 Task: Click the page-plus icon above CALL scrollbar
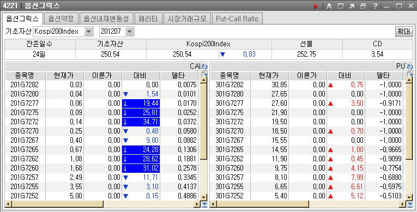[204, 74]
